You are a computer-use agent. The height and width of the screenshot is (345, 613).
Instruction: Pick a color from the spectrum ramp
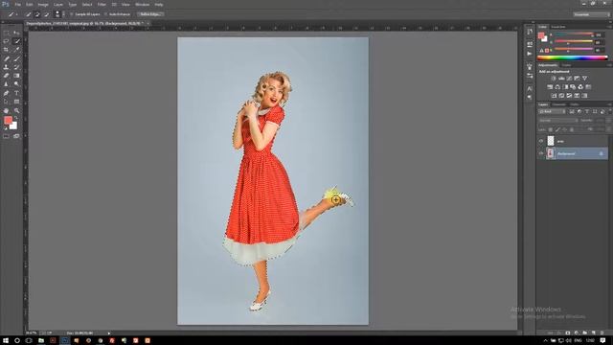coord(573,57)
